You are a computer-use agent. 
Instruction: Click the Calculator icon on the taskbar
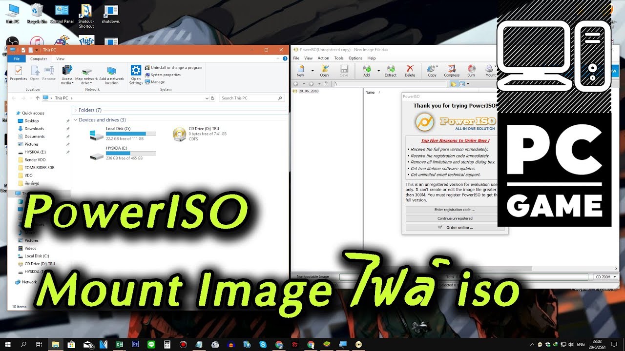167,344
